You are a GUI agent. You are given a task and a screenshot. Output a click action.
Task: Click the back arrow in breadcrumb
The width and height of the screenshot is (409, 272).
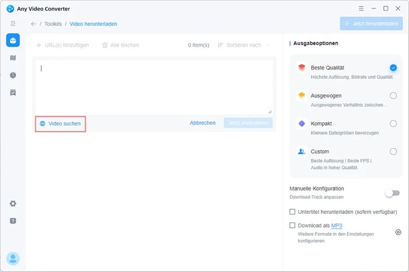34,24
